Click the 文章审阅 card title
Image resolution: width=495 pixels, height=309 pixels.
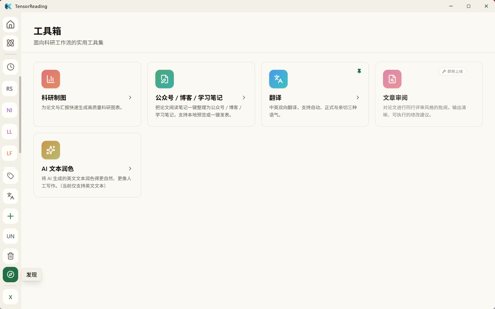[395, 98]
